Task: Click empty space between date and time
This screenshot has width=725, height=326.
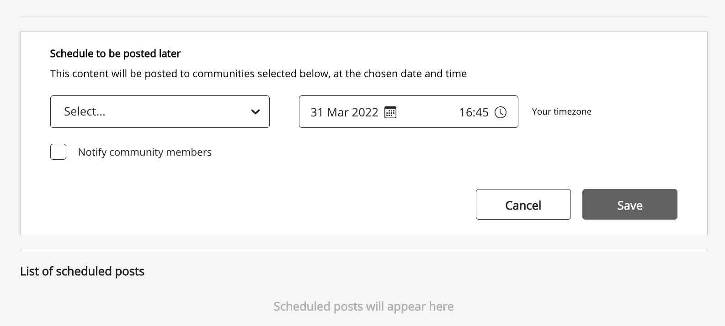Action: [x=427, y=112]
